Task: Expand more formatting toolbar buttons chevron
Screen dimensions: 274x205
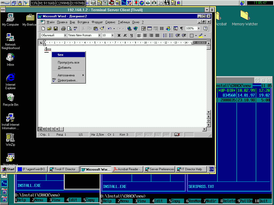Action: click(209, 34)
